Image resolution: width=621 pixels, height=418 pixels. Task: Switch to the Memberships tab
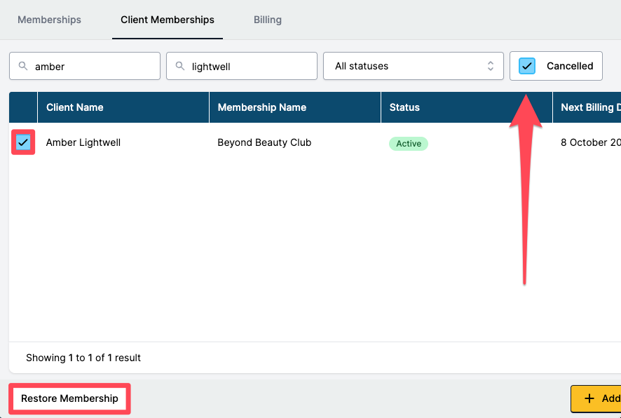tap(49, 20)
